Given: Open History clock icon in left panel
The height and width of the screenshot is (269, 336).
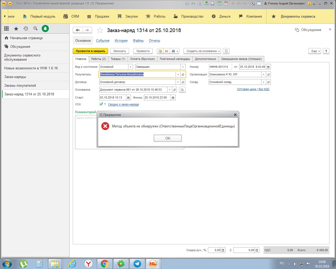Looking at the screenshot, I should tap(26, 29).
